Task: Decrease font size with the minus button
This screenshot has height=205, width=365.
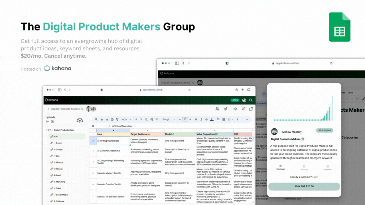Action: pos(181,120)
